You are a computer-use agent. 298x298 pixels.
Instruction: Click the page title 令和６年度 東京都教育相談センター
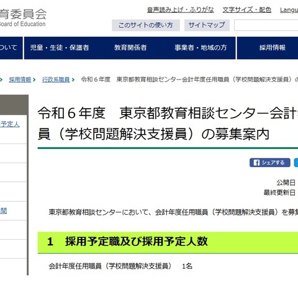pyautogui.click(x=168, y=124)
